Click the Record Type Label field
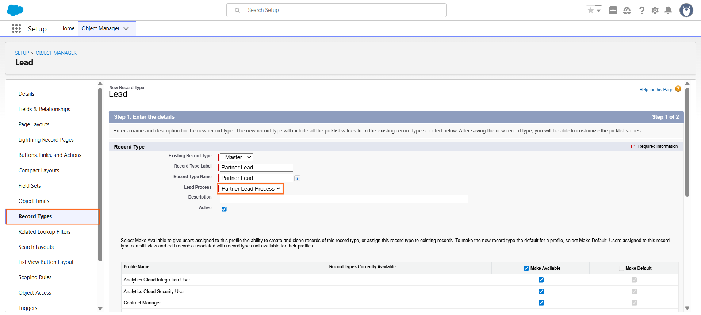This screenshot has width=701, height=315. coord(256,168)
